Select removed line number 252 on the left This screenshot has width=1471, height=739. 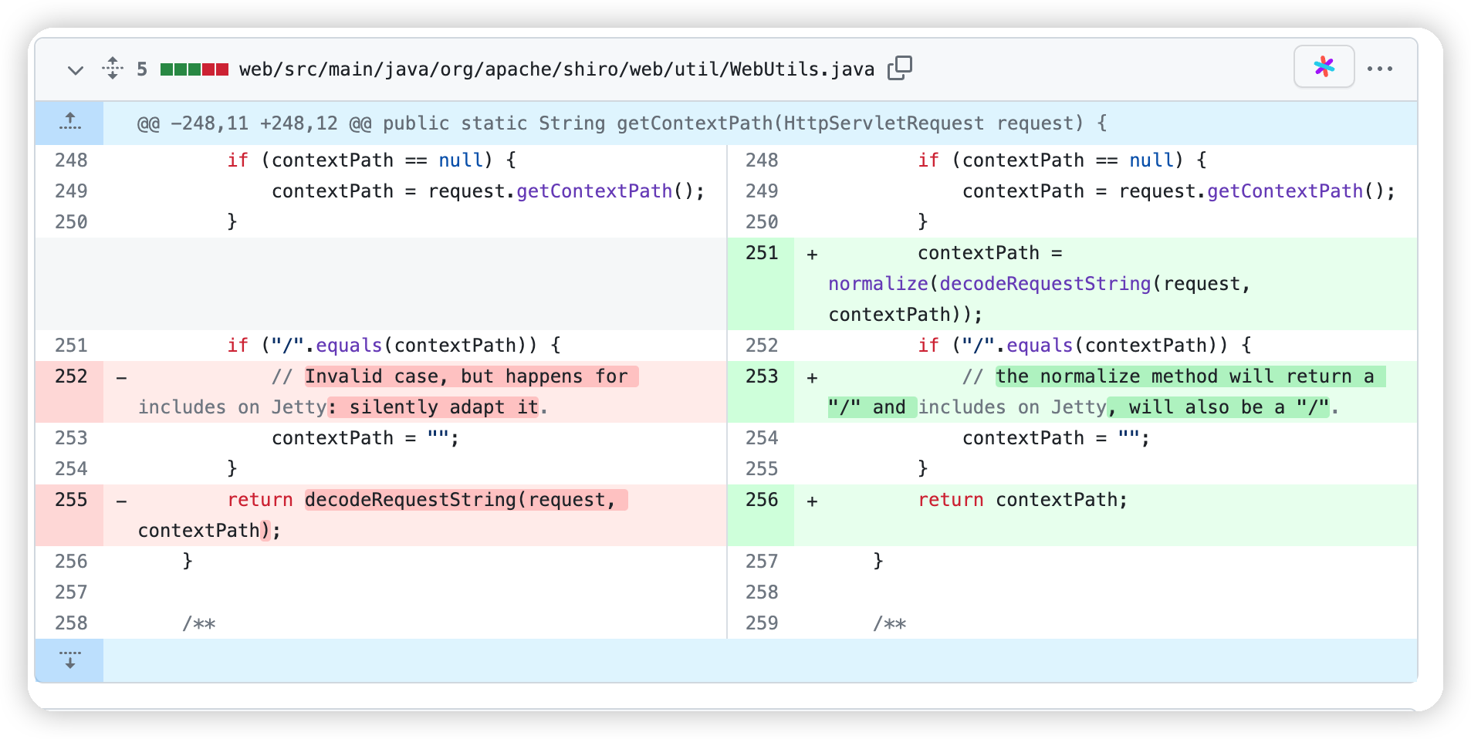(x=71, y=376)
